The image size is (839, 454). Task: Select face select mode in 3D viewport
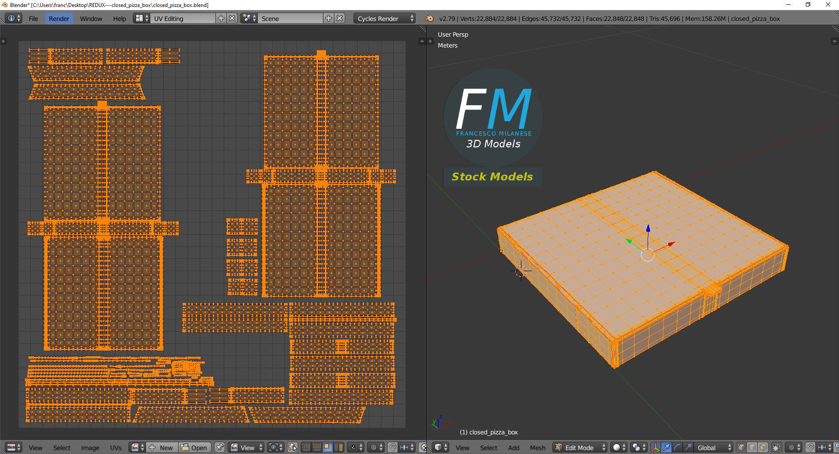763,447
